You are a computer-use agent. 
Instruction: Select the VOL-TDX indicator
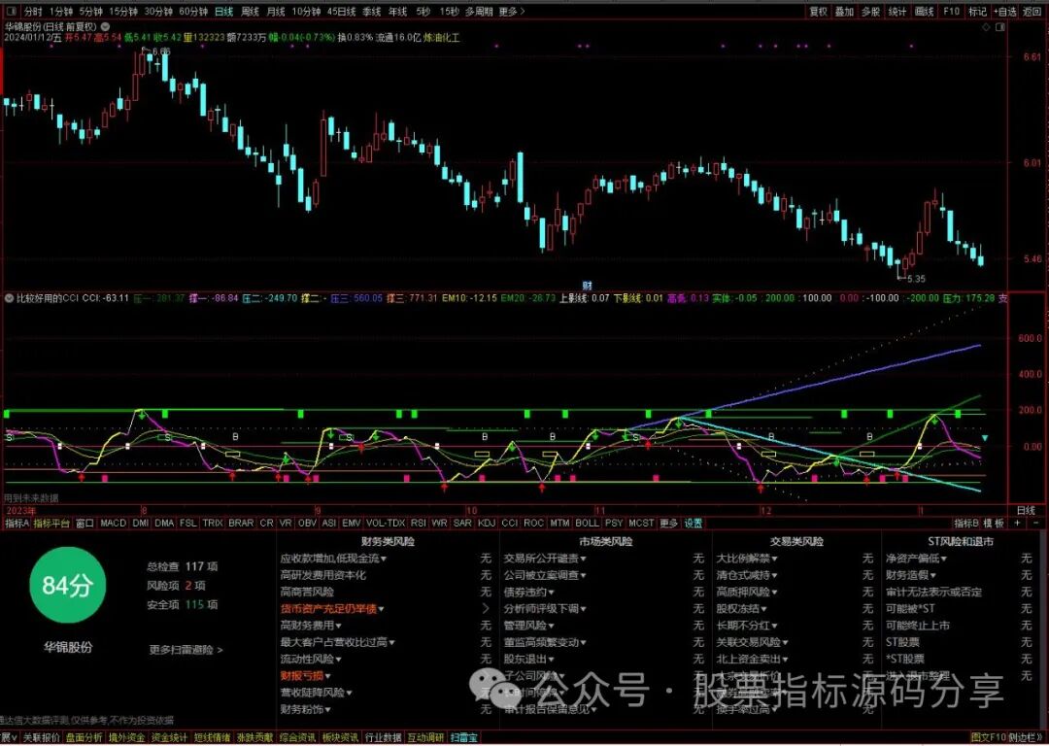386,524
